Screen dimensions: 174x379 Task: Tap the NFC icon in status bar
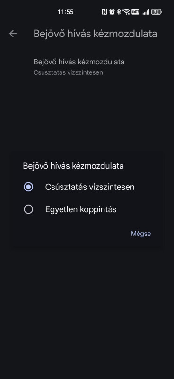tap(104, 12)
